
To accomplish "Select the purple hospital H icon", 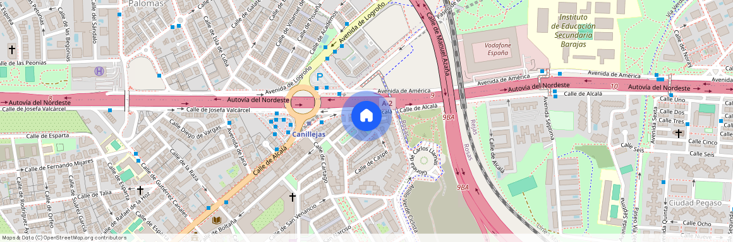I will (x=99, y=71).
